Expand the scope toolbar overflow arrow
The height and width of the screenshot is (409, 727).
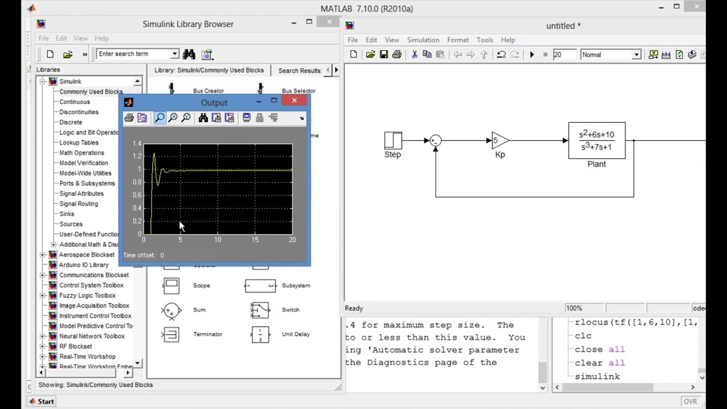tap(302, 118)
